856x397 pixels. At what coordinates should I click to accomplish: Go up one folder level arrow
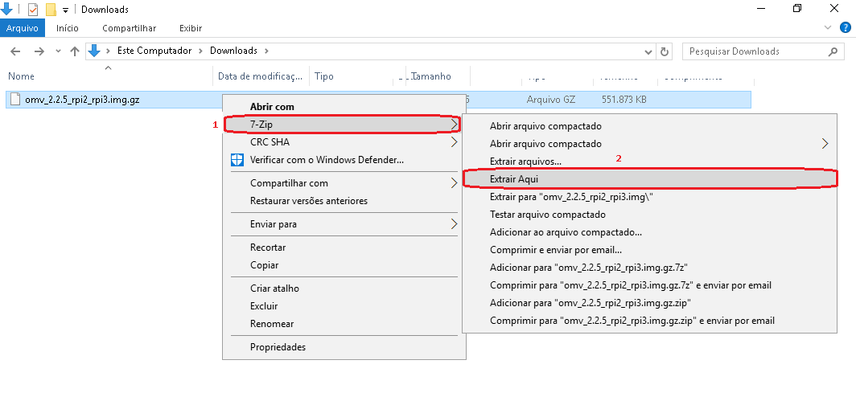75,51
